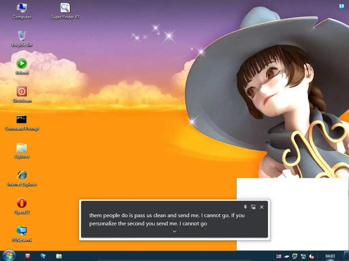This screenshot has width=349, height=261.
Task: Click the network computer taskbar icon
Action: click(x=43, y=256)
